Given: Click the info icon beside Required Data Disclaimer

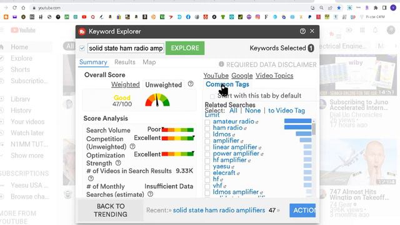Looking at the screenshot, I should point(221,64).
